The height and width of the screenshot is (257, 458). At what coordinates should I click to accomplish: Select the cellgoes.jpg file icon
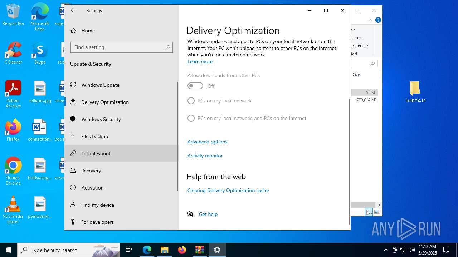pos(40,92)
